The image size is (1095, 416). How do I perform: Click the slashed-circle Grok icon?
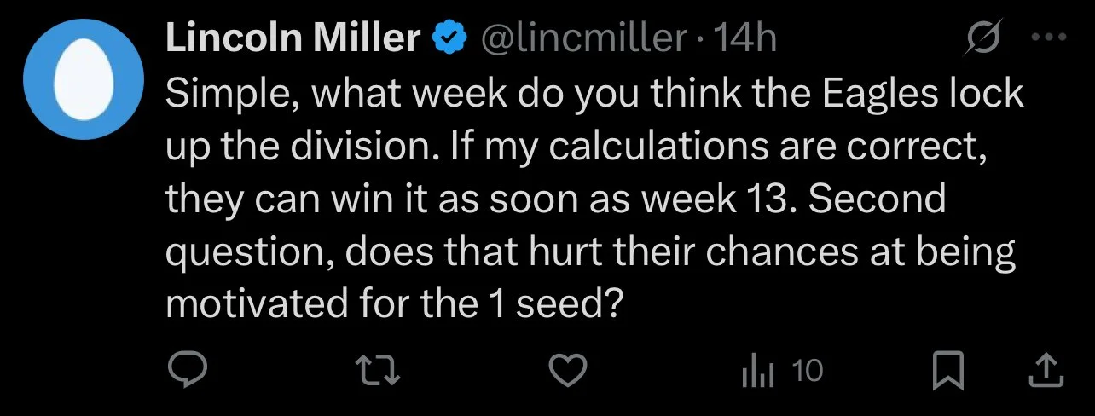click(x=988, y=38)
